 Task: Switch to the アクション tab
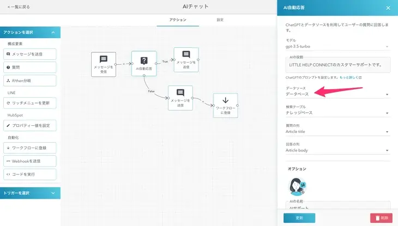tap(178, 20)
